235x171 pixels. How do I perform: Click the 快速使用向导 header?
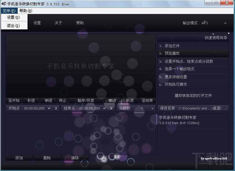[x=216, y=38]
